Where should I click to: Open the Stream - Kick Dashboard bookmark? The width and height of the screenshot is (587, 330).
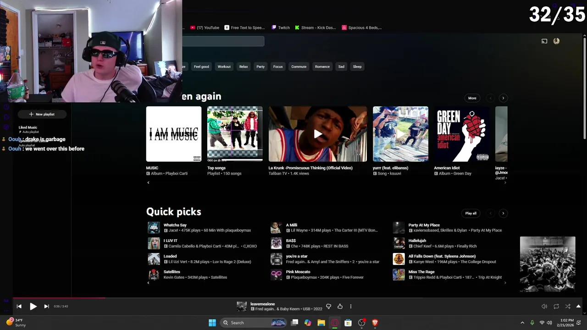[x=316, y=27]
